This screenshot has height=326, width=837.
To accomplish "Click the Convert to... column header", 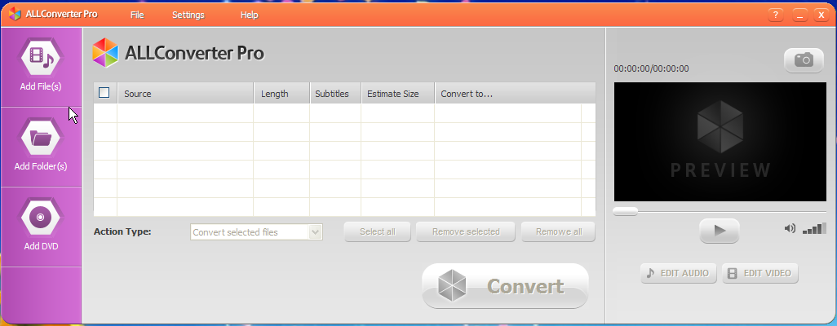I will point(515,94).
